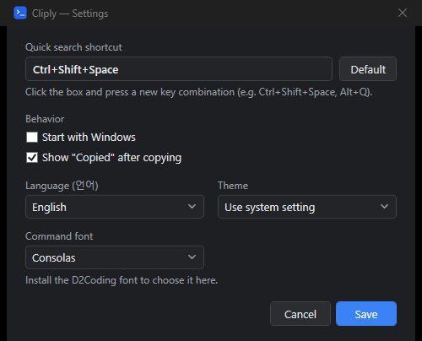The width and height of the screenshot is (422, 341).
Task: Open the Theme dropdown showing Use system setting
Action: click(x=307, y=207)
